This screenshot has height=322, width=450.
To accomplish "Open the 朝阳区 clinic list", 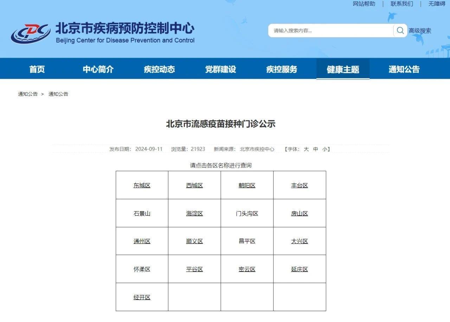I will (x=247, y=185).
